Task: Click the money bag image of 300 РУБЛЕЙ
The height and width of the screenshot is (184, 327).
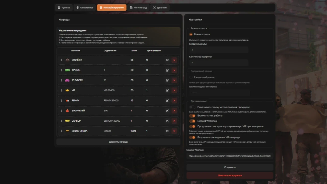Action: 67,111
